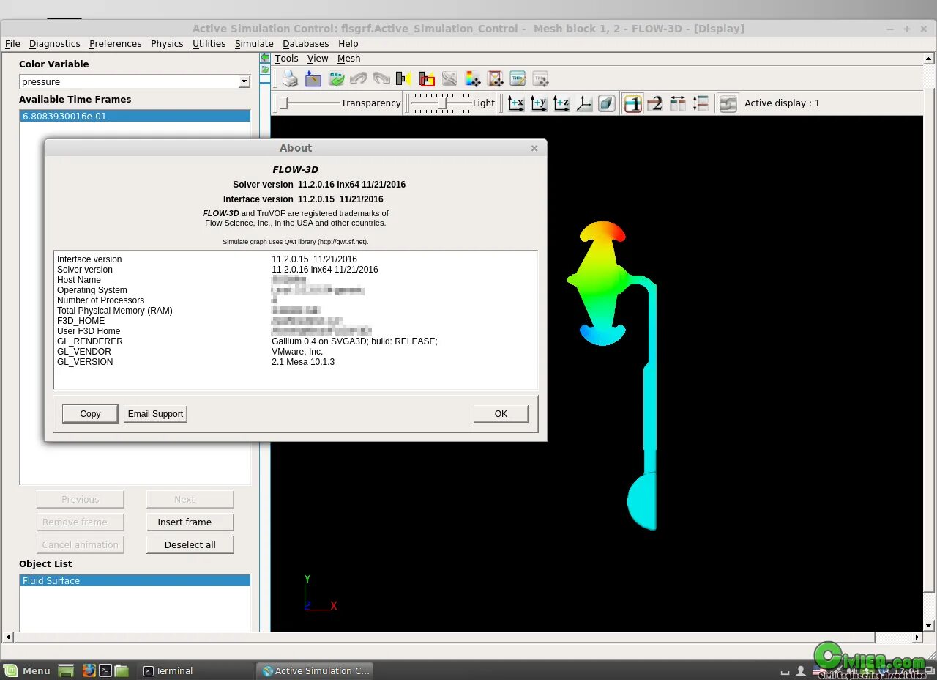
Task: Set view to +Y axis
Action: (x=539, y=103)
